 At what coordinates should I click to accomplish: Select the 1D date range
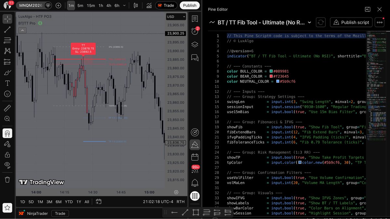click(22, 202)
